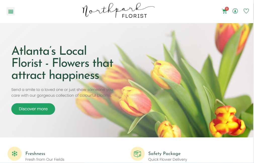Open the green hamburger menu
This screenshot has height=163, width=254.
(x=11, y=11)
